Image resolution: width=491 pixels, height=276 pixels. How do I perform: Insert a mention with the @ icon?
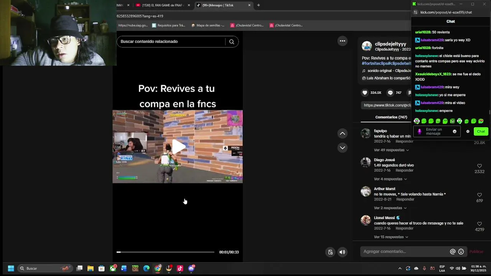453,251
